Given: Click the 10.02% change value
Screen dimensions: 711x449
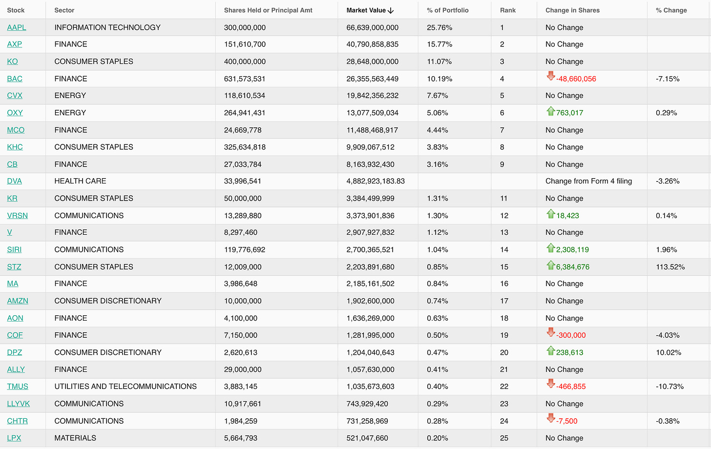Looking at the screenshot, I should click(x=669, y=353).
